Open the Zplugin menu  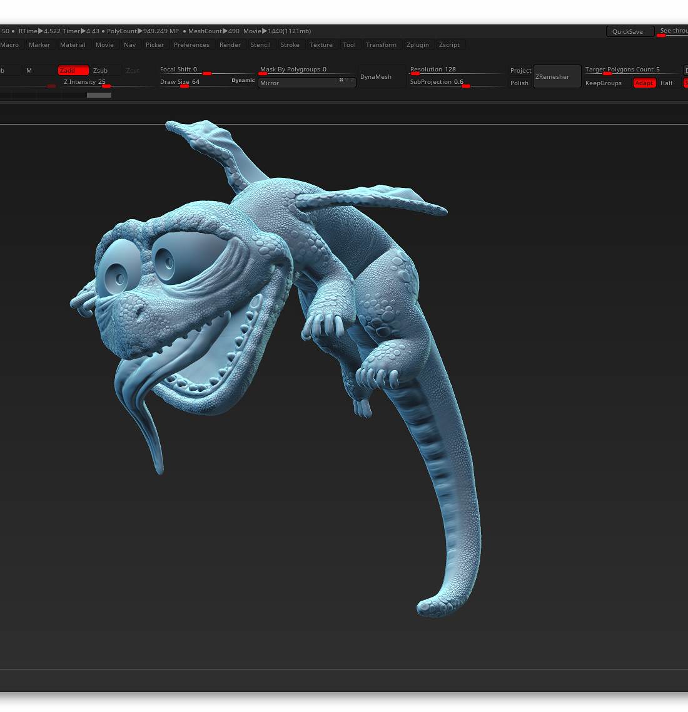point(417,45)
